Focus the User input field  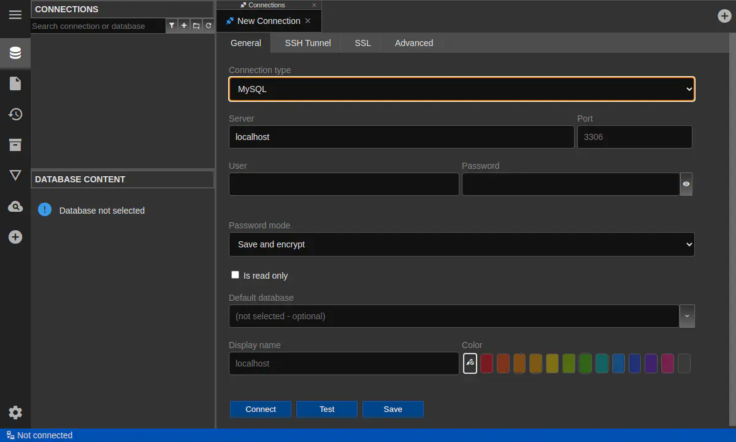click(x=343, y=184)
